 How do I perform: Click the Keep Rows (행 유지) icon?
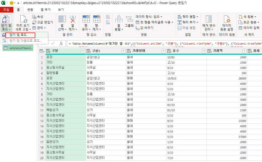[x=86, y=19]
